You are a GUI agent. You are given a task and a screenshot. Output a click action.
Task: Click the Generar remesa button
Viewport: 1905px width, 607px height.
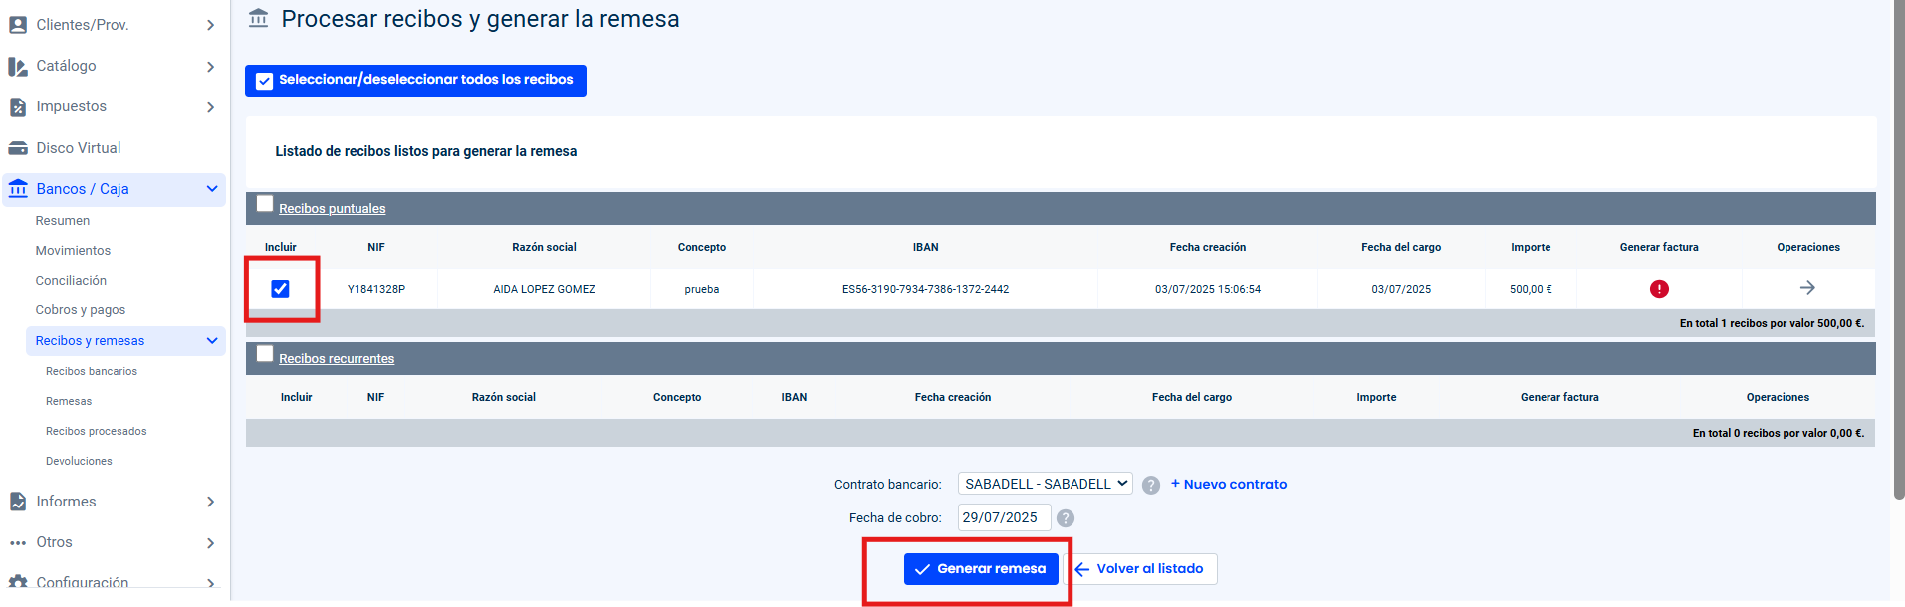980,569
